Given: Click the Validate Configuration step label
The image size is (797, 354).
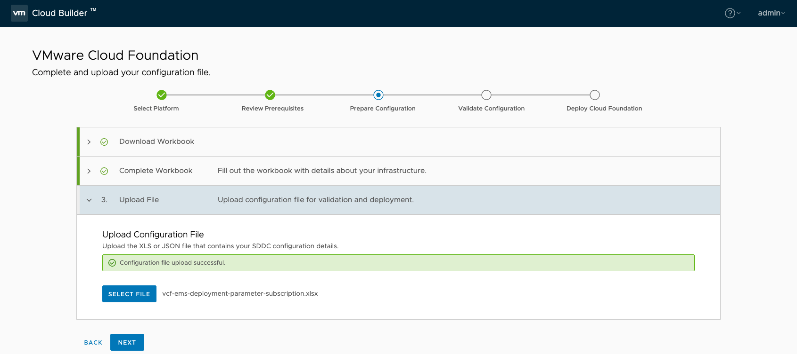Looking at the screenshot, I should tap(491, 109).
